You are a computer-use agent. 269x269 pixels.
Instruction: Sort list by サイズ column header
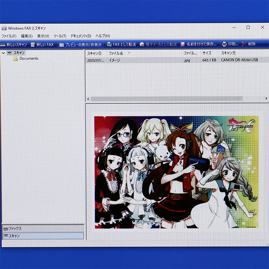pyautogui.click(x=207, y=53)
